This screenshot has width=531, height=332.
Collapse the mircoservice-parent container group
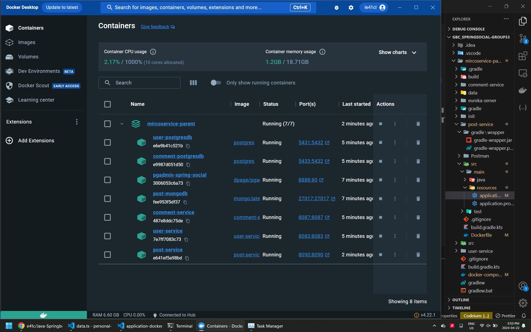point(122,124)
